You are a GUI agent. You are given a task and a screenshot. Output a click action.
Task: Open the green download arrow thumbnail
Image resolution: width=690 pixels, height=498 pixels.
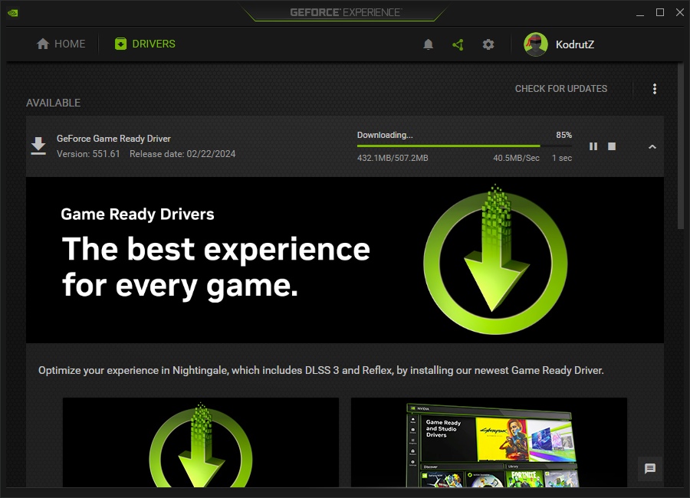(x=201, y=442)
